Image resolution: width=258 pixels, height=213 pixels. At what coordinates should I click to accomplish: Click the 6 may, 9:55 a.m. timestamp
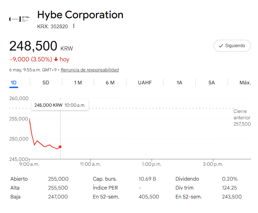point(33,70)
